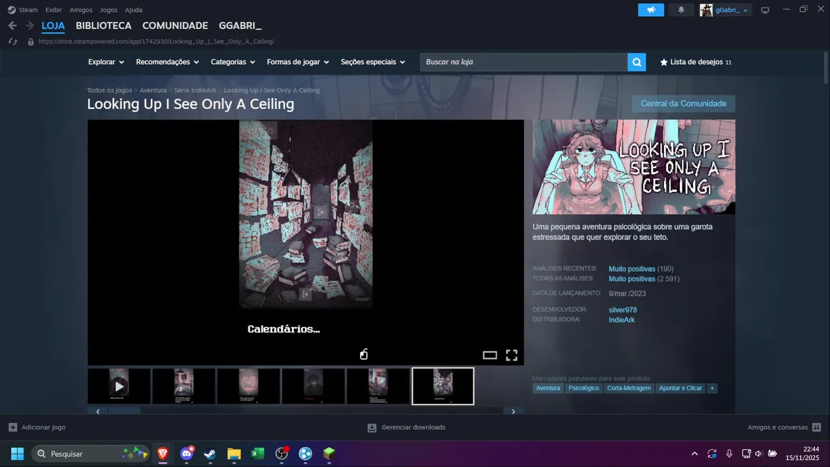This screenshot has height=467, width=830.
Task: Open the Steam menu
Action: [28, 10]
